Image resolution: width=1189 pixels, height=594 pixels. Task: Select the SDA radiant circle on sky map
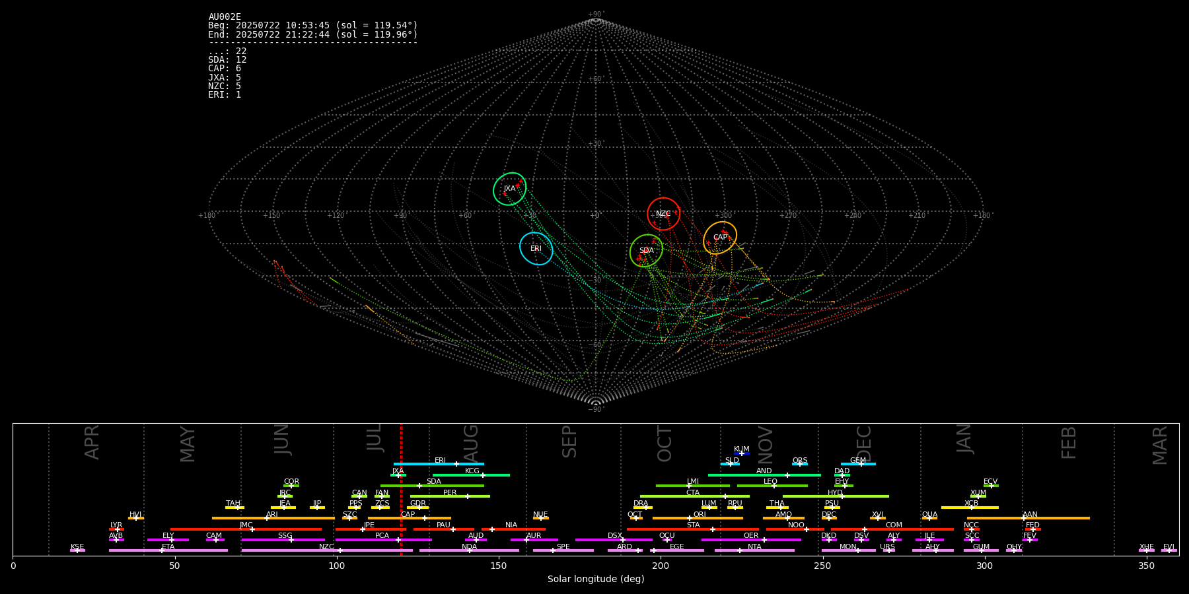(646, 251)
